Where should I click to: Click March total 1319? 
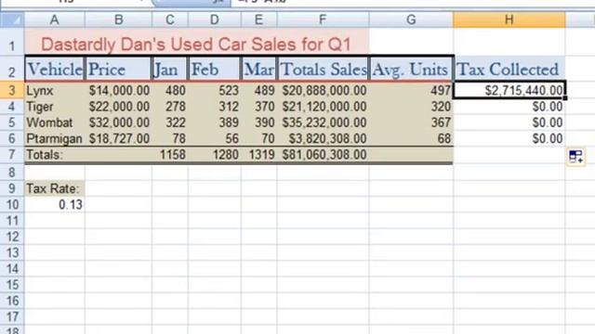pyautogui.click(x=258, y=155)
